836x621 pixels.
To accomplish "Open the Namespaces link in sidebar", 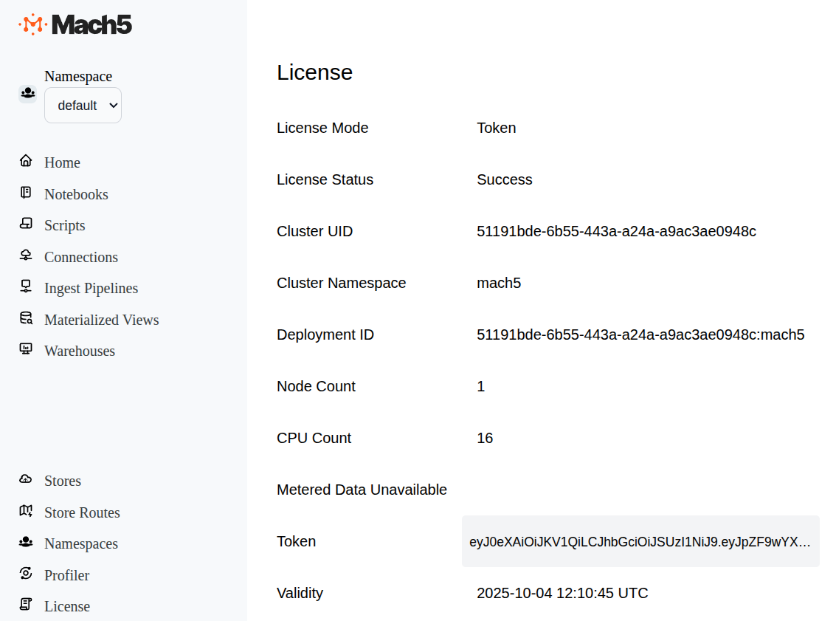I will coord(80,543).
